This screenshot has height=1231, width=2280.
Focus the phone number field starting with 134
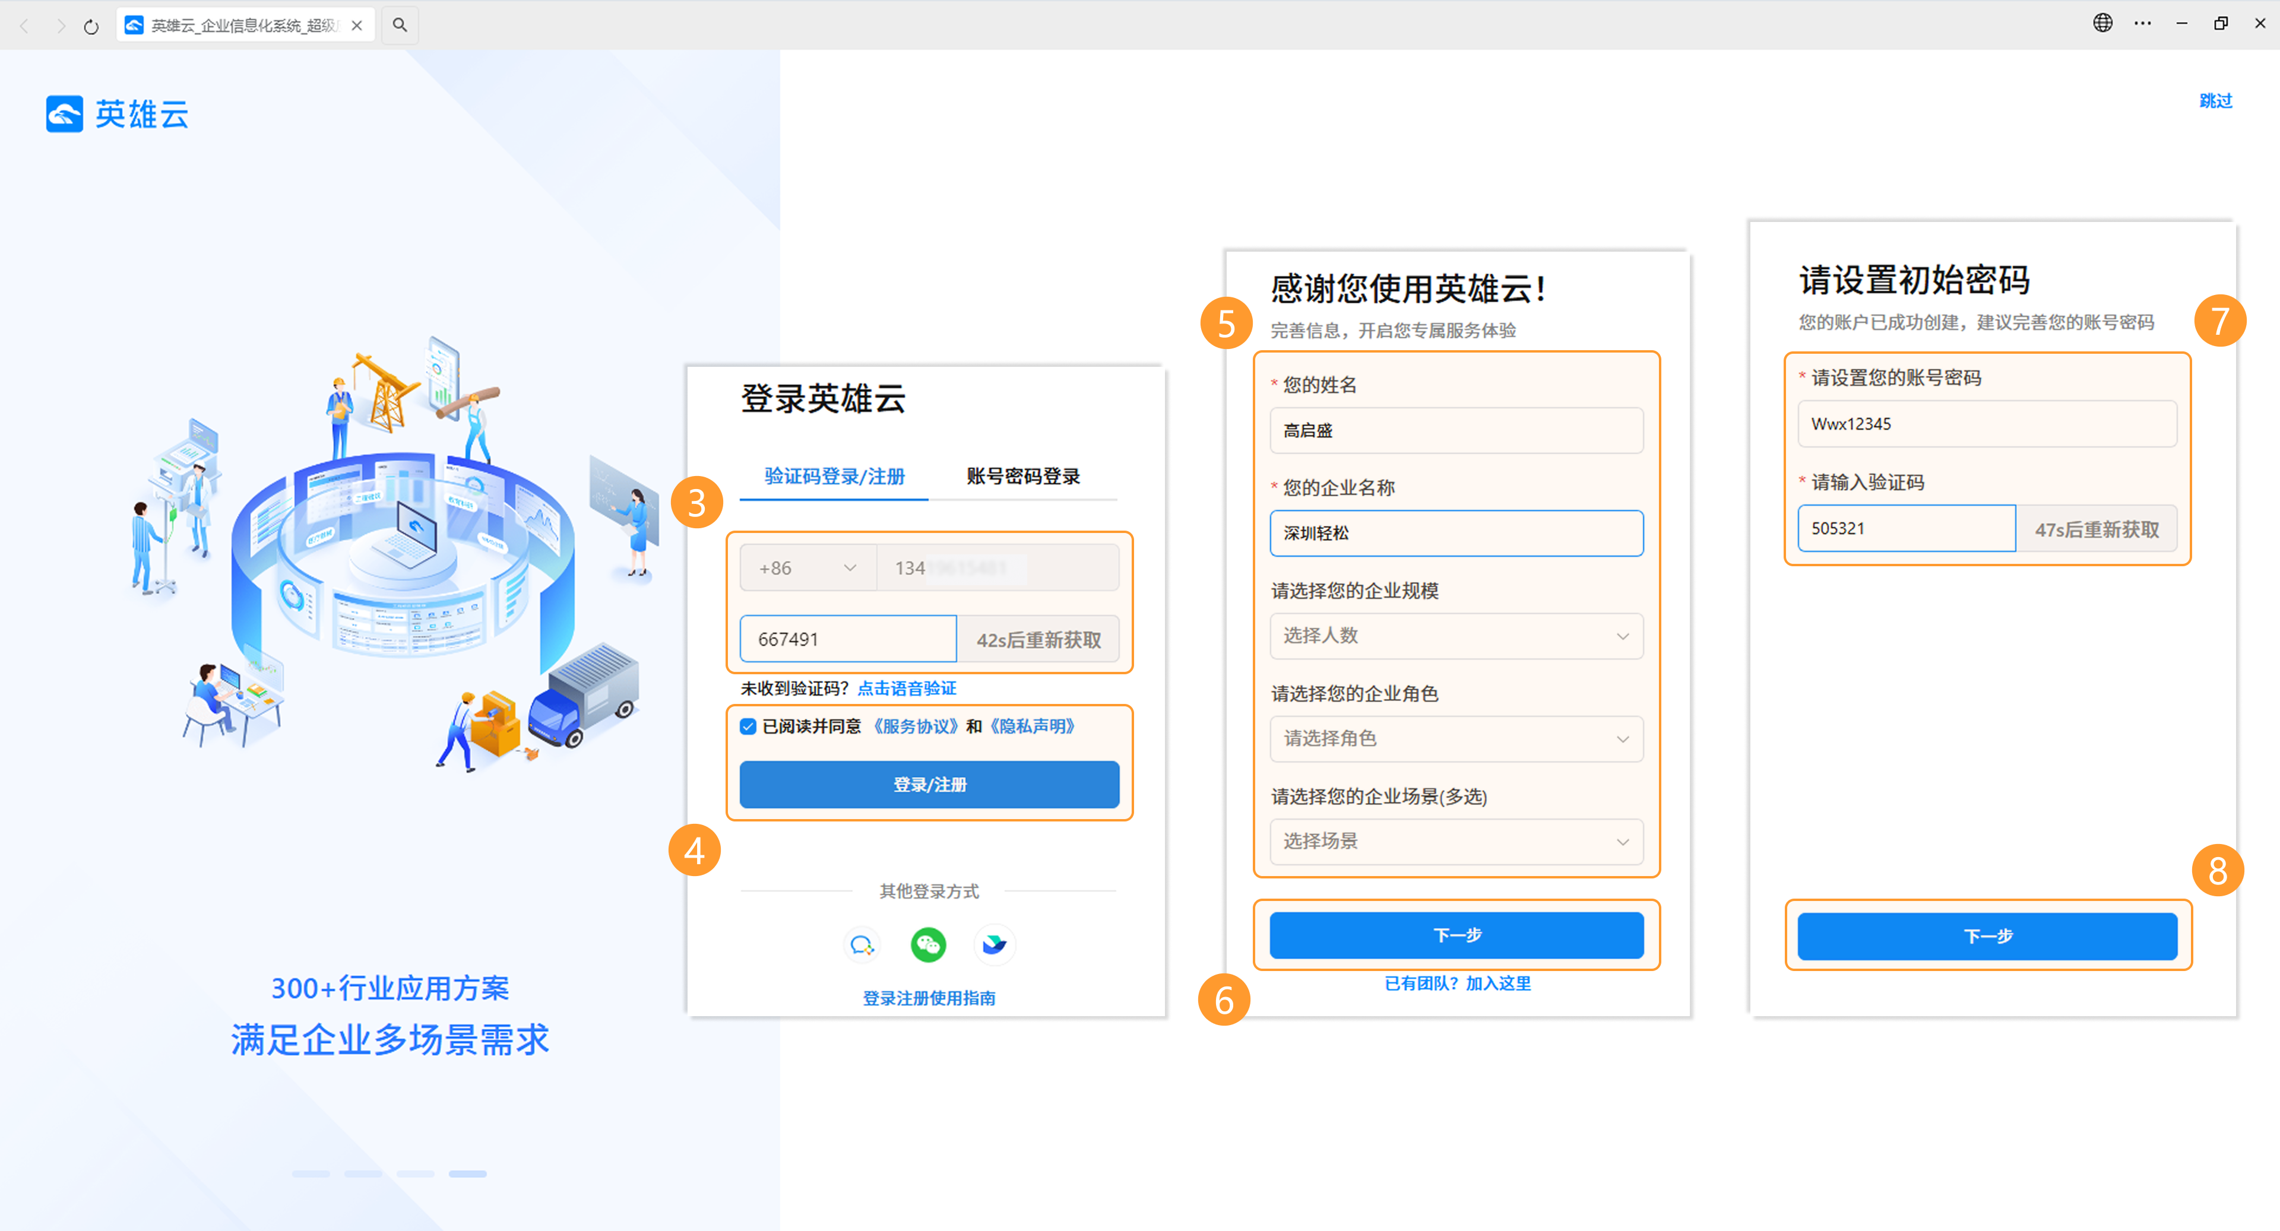coord(997,568)
